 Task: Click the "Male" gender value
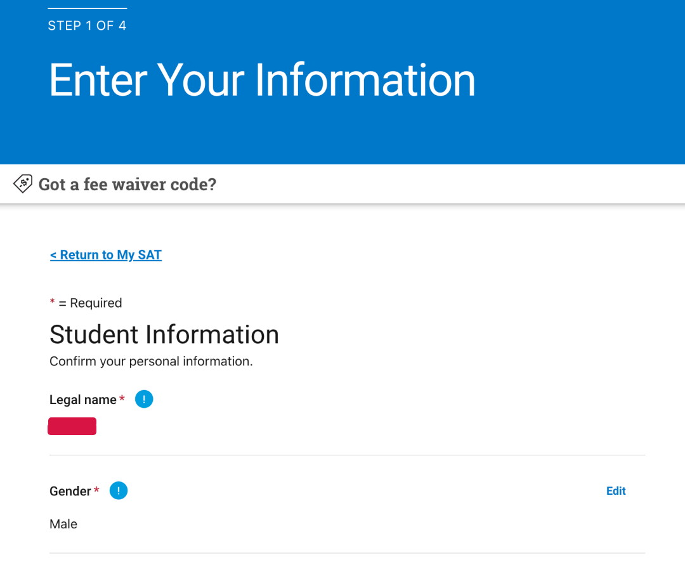click(63, 524)
